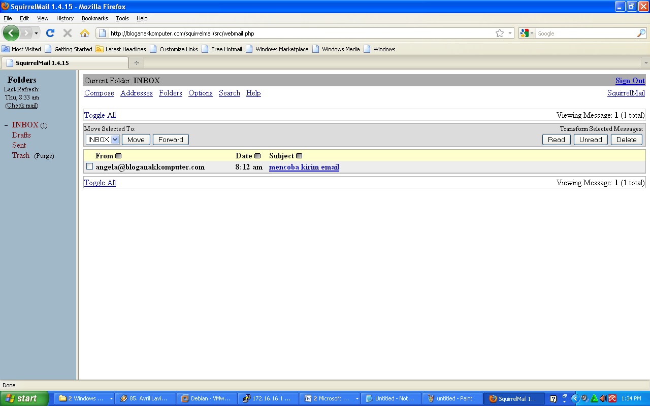
Task: Reload the page with the refresh icon
Action: [x=50, y=33]
